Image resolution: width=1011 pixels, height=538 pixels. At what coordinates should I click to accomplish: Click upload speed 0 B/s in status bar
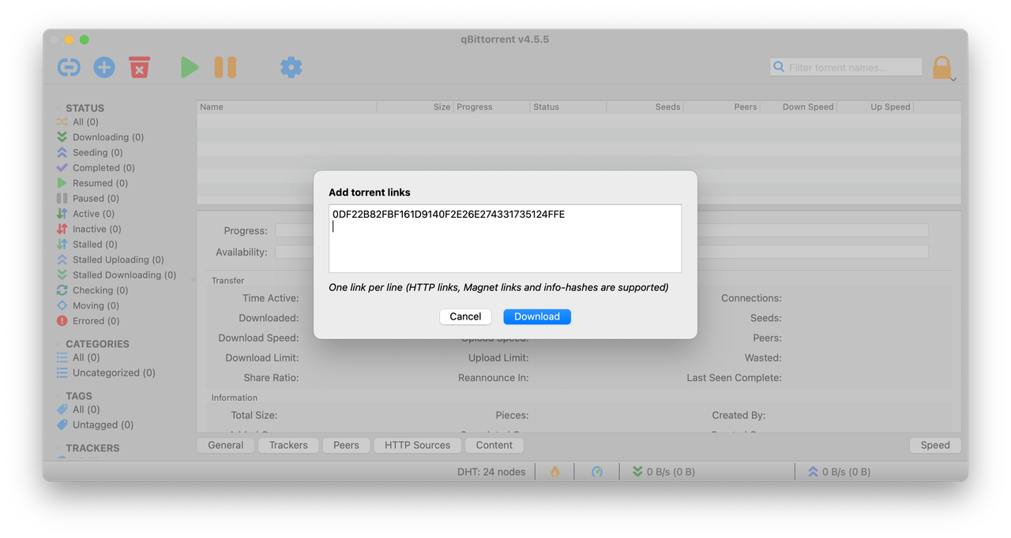click(x=839, y=472)
